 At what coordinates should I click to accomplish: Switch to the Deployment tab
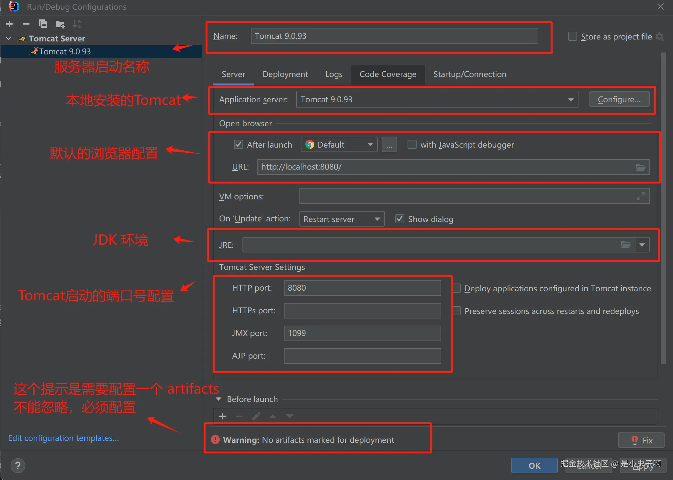tap(285, 74)
